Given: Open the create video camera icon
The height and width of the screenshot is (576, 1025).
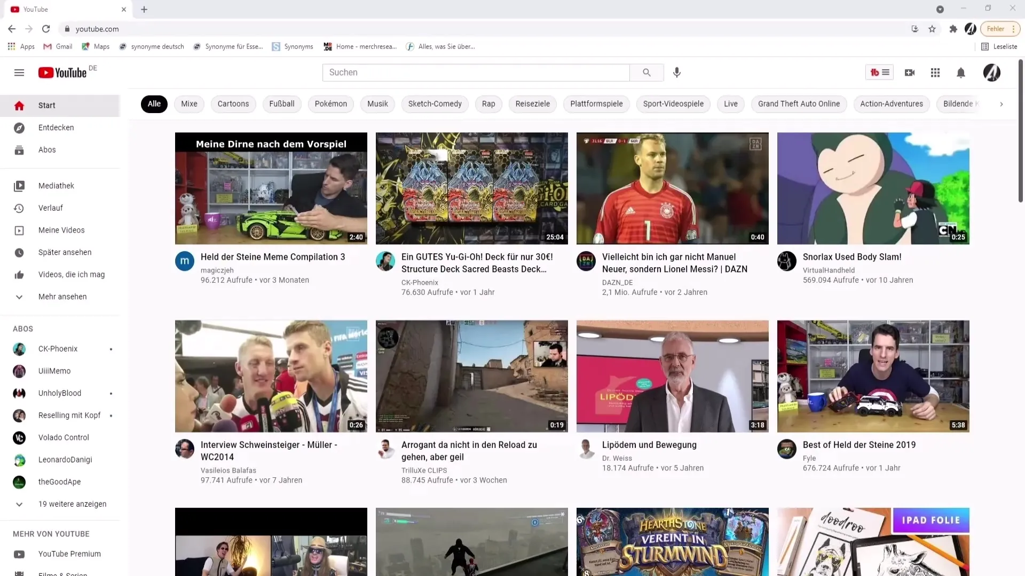Looking at the screenshot, I should [x=910, y=73].
